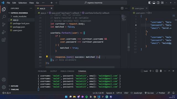This screenshot has height=99, width=177.
Task: Open the Go menu
Action: pos(38,3)
